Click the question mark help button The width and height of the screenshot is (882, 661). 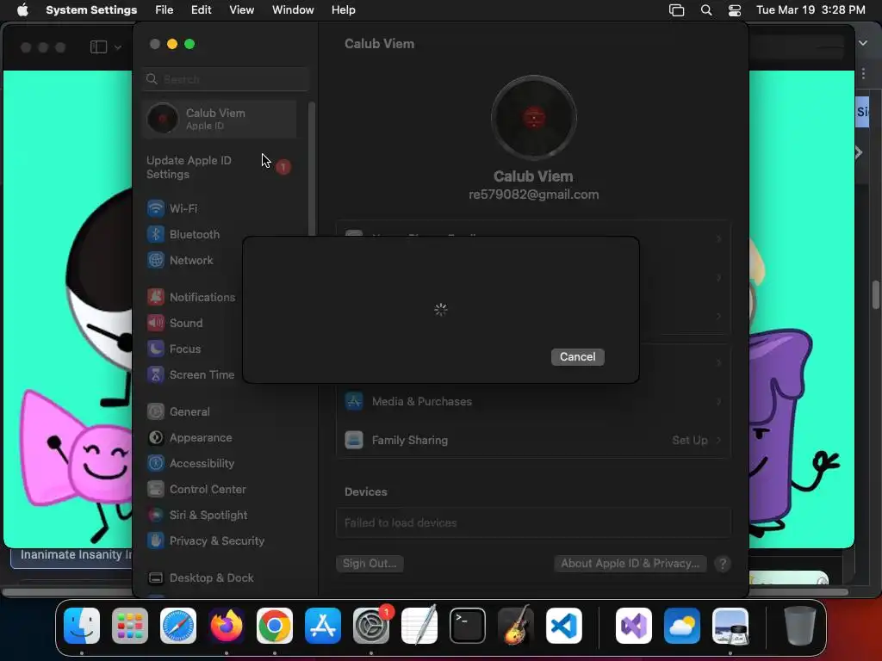[x=723, y=564]
